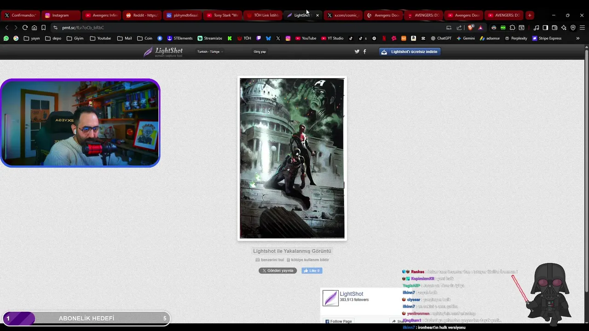The image size is (589, 331).
Task: Open the Gemini bookmark
Action: coord(466,38)
